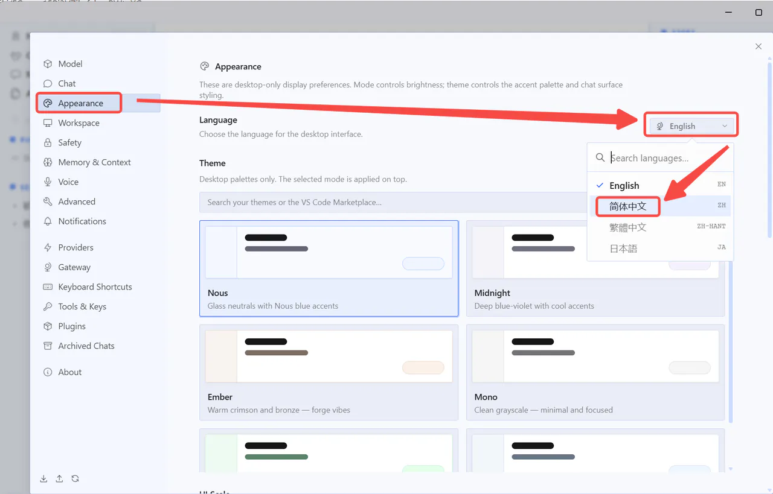Screen dimensions: 773x494
Task: Choose the Mono theme card
Action: click(595, 372)
